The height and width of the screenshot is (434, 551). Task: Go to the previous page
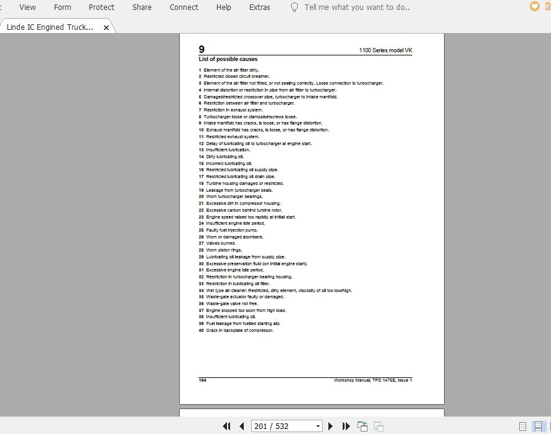(242, 427)
